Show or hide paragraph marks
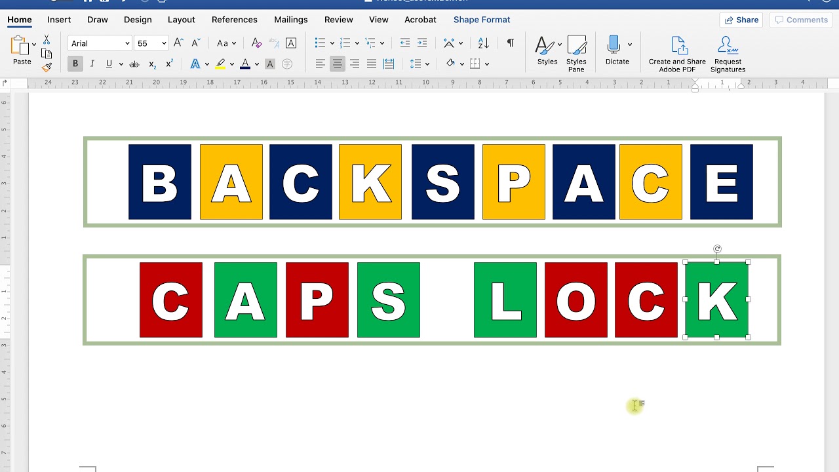Viewport: 839px width, 472px height. (510, 43)
